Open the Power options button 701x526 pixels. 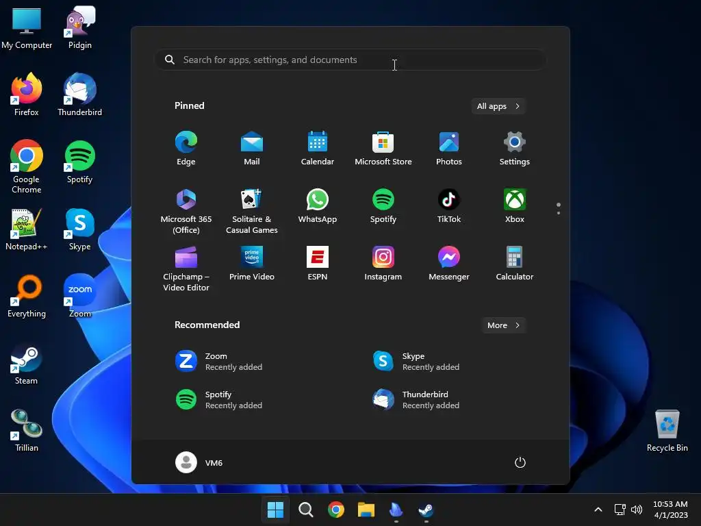(x=520, y=462)
